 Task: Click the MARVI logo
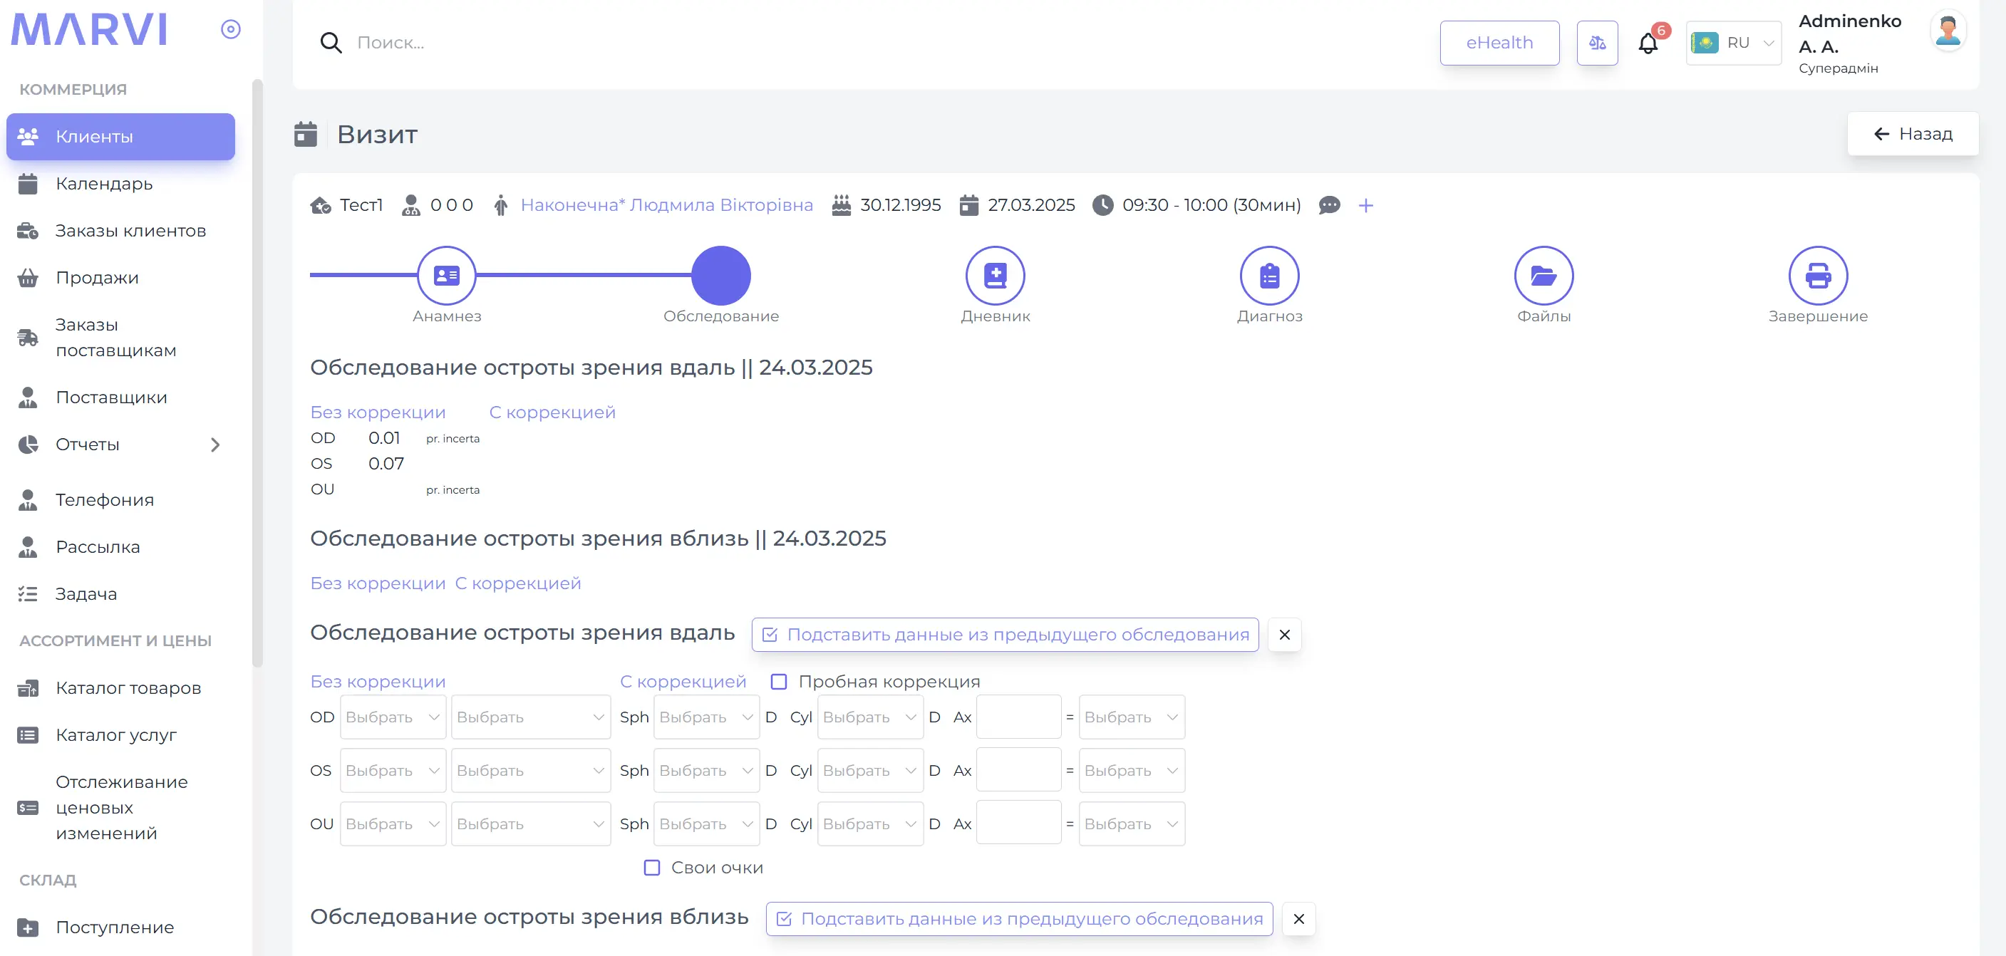tap(89, 30)
